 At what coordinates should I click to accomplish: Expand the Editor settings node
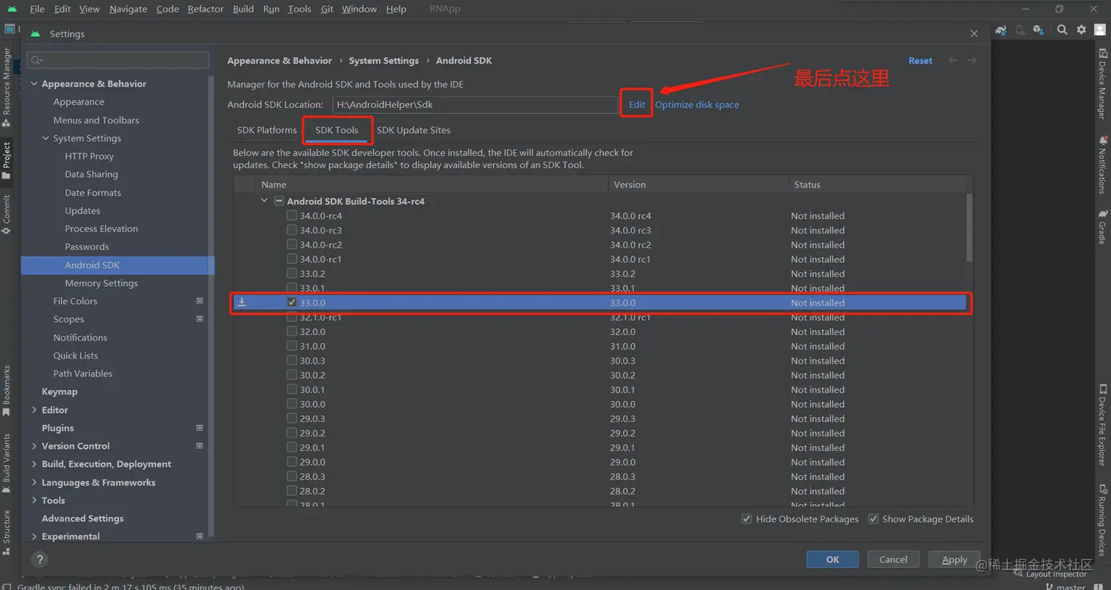click(x=34, y=410)
